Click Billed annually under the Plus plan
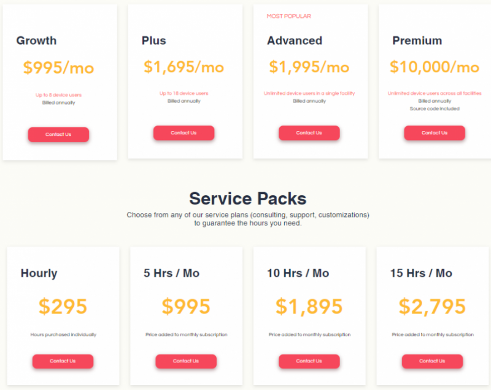 184,101
